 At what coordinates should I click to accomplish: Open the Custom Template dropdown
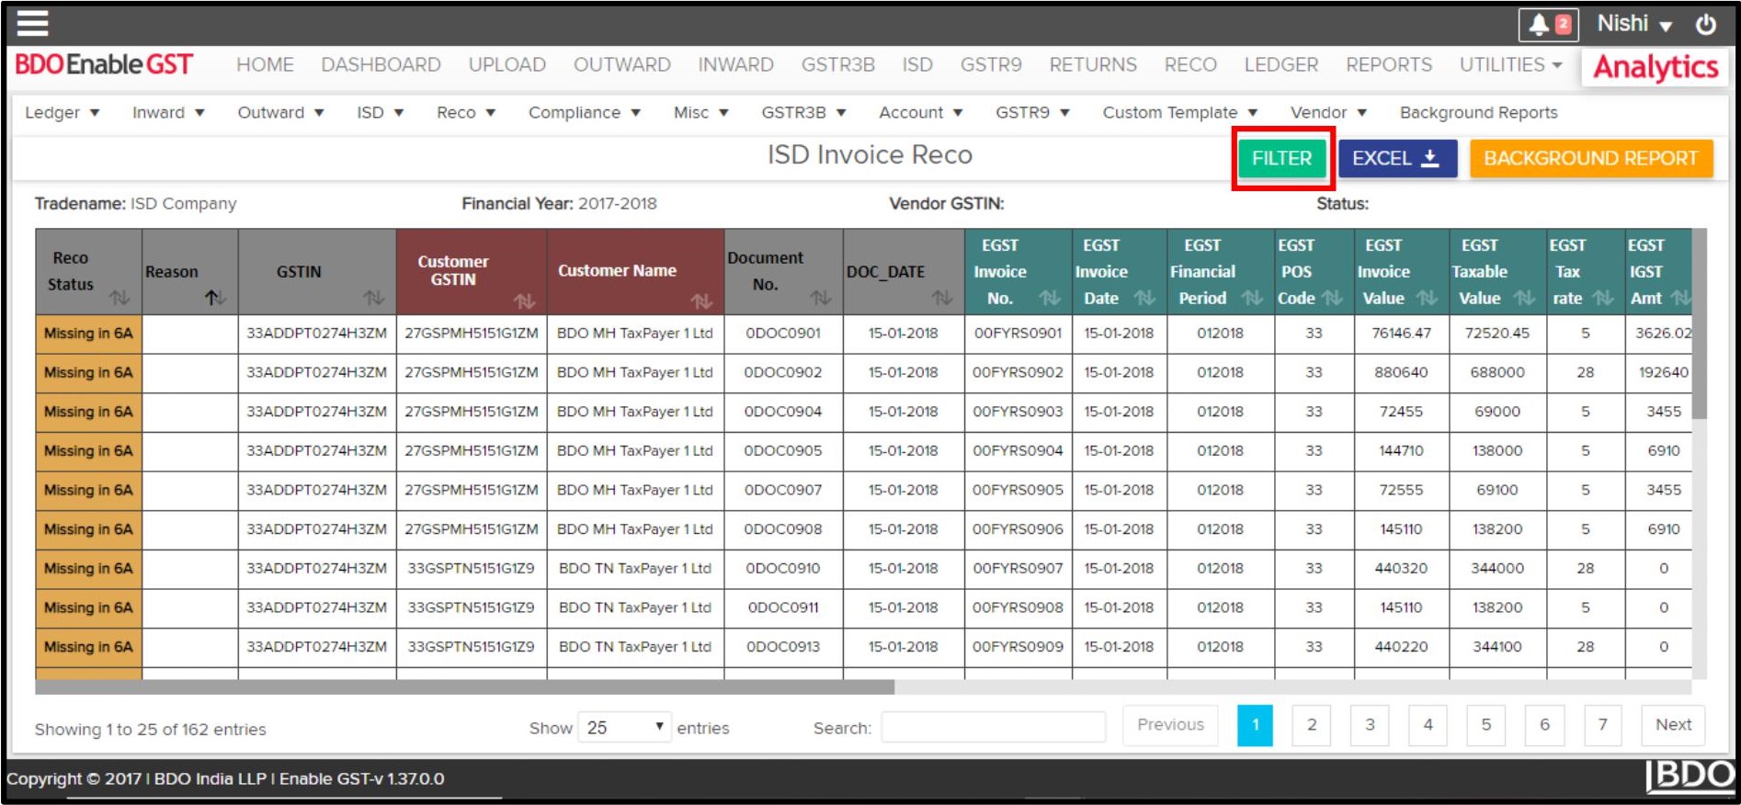coord(1179,112)
